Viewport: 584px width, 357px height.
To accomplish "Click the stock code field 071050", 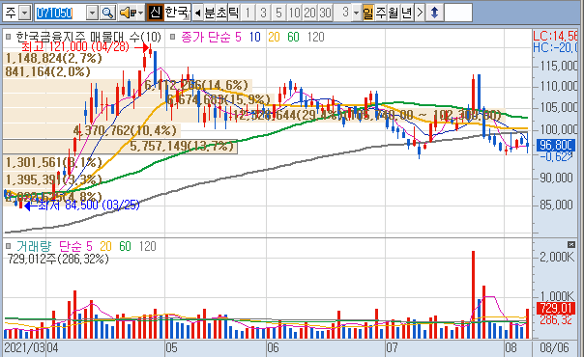I will pos(61,13).
